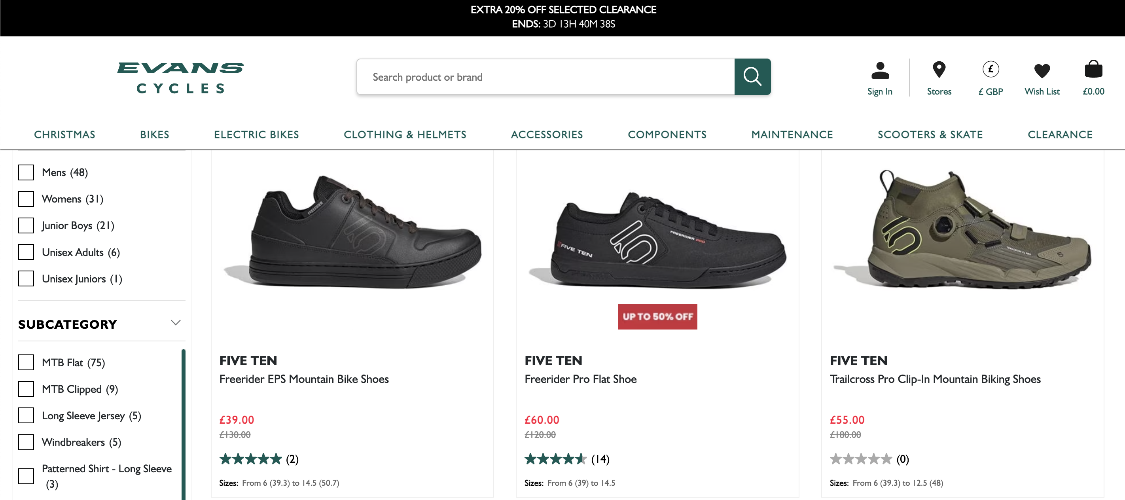Select the MTB Clipped subcategory checkbox
This screenshot has height=500, width=1125.
[26, 389]
